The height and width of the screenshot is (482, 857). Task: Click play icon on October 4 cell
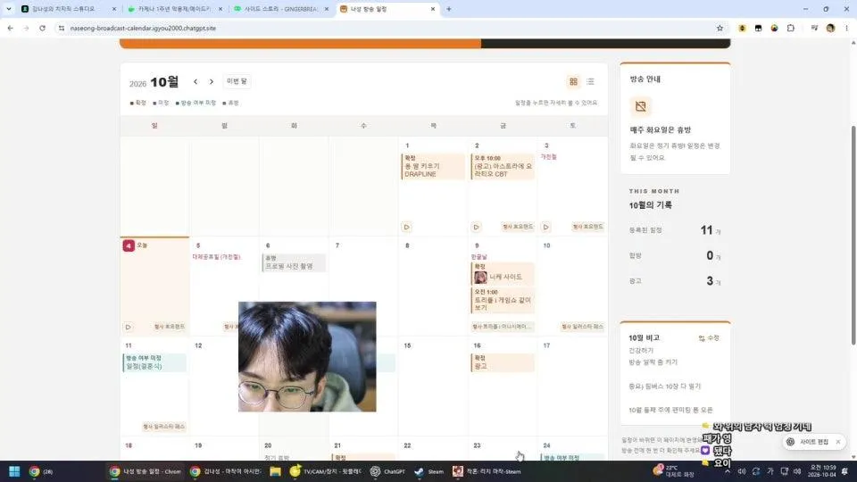coord(128,327)
